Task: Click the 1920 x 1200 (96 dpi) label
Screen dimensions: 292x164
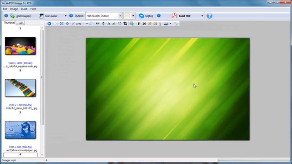Action: click(20, 105)
